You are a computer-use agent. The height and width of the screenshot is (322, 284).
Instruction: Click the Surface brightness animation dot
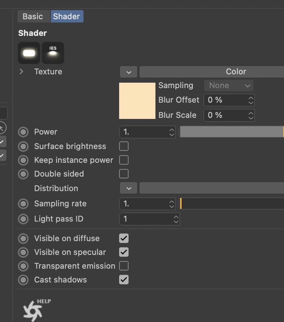24,146
